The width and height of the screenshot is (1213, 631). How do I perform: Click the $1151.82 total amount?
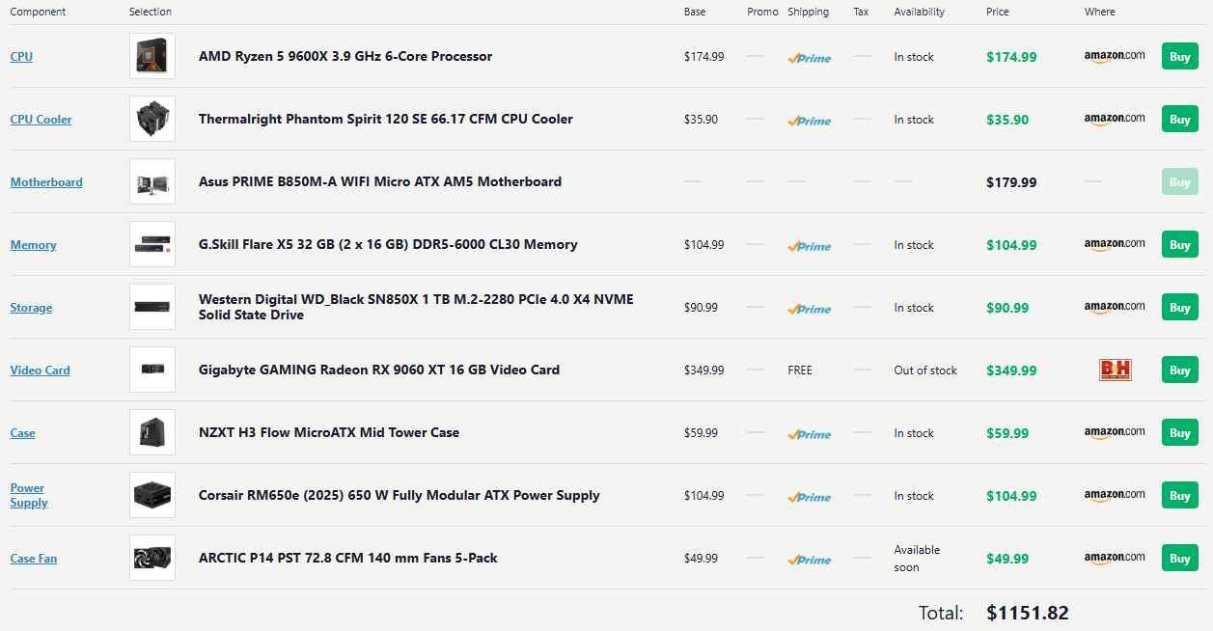click(x=1028, y=613)
